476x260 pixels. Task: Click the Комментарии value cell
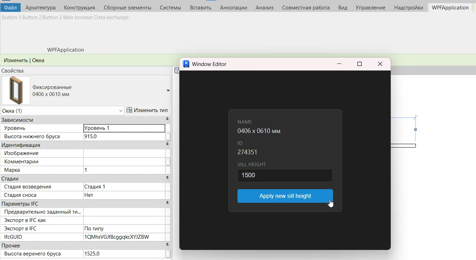click(x=124, y=162)
